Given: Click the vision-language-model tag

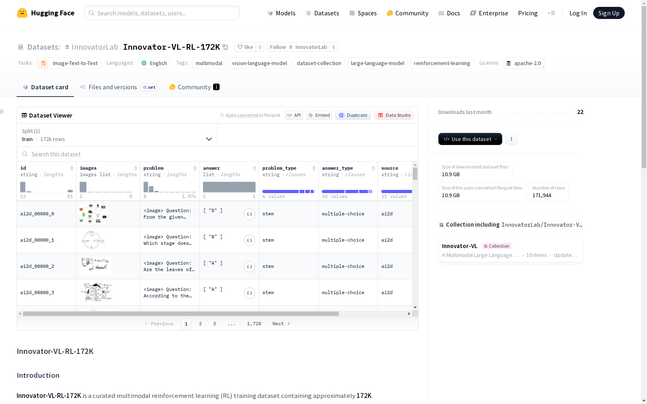Looking at the screenshot, I should click(x=260, y=63).
